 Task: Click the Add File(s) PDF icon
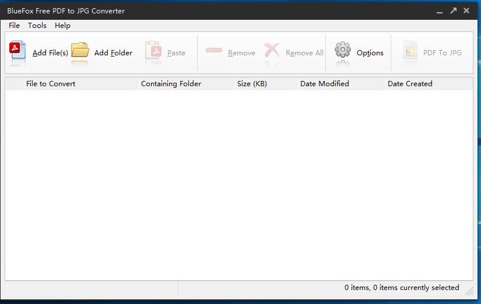pyautogui.click(x=18, y=51)
